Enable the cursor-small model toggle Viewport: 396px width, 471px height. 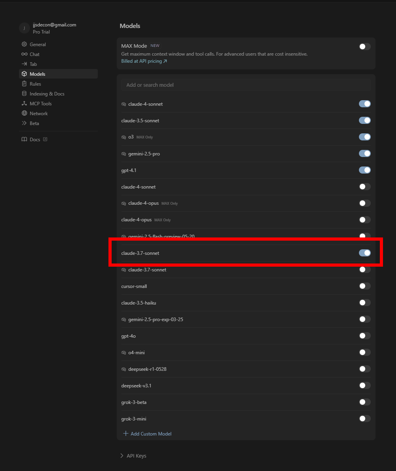[x=365, y=286]
